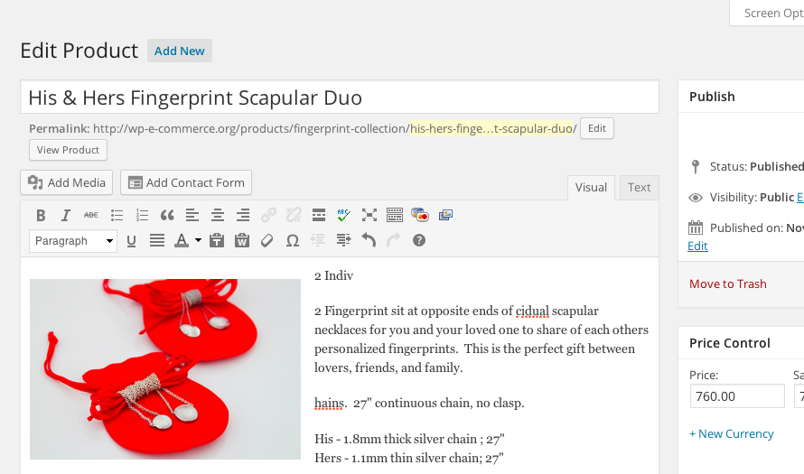Click the Published on calendar icon
Viewport: 804px width, 474px height.
click(x=696, y=228)
